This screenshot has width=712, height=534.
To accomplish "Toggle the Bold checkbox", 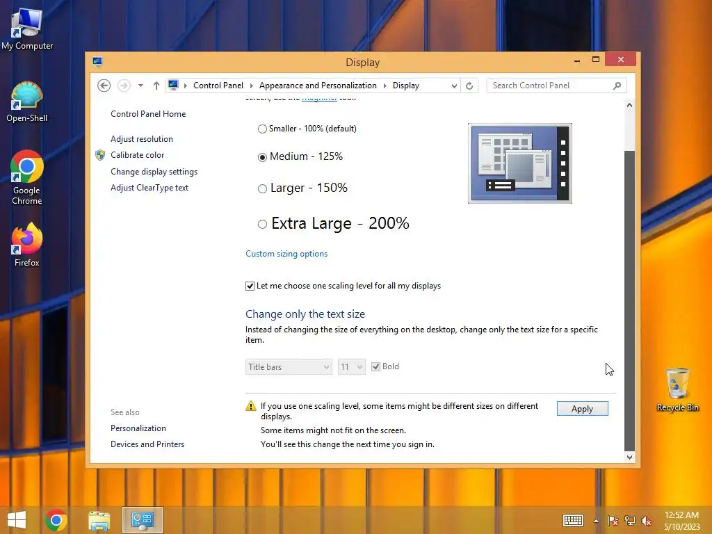I will click(x=375, y=367).
